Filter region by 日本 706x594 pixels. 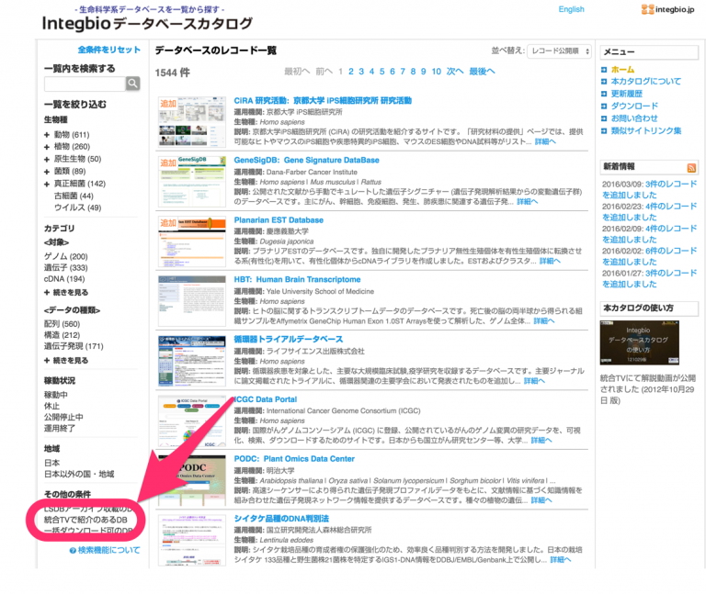(51, 463)
